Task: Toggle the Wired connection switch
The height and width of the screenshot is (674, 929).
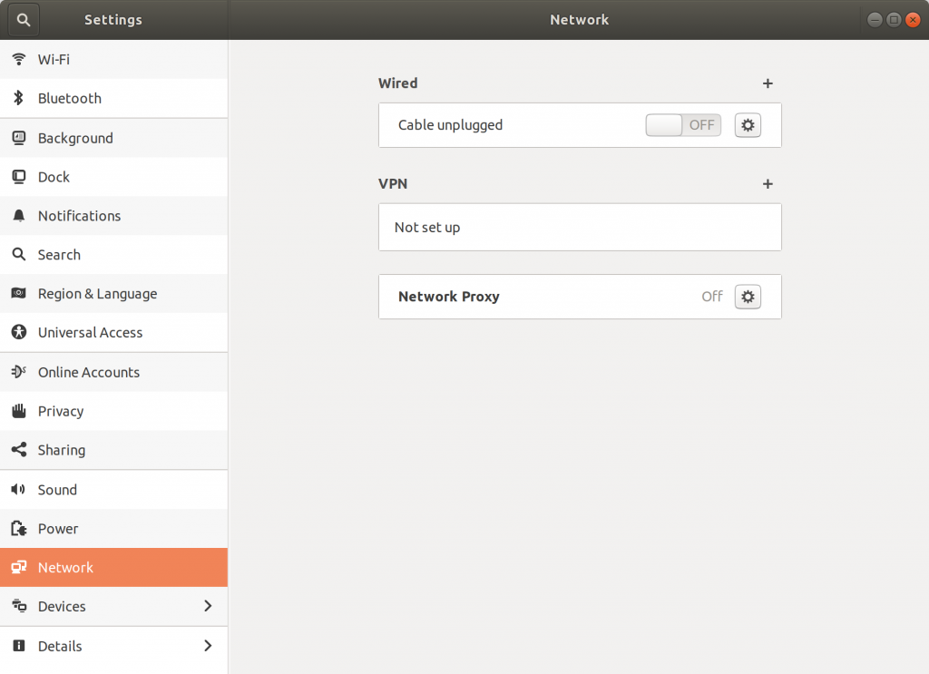Action: 683,125
